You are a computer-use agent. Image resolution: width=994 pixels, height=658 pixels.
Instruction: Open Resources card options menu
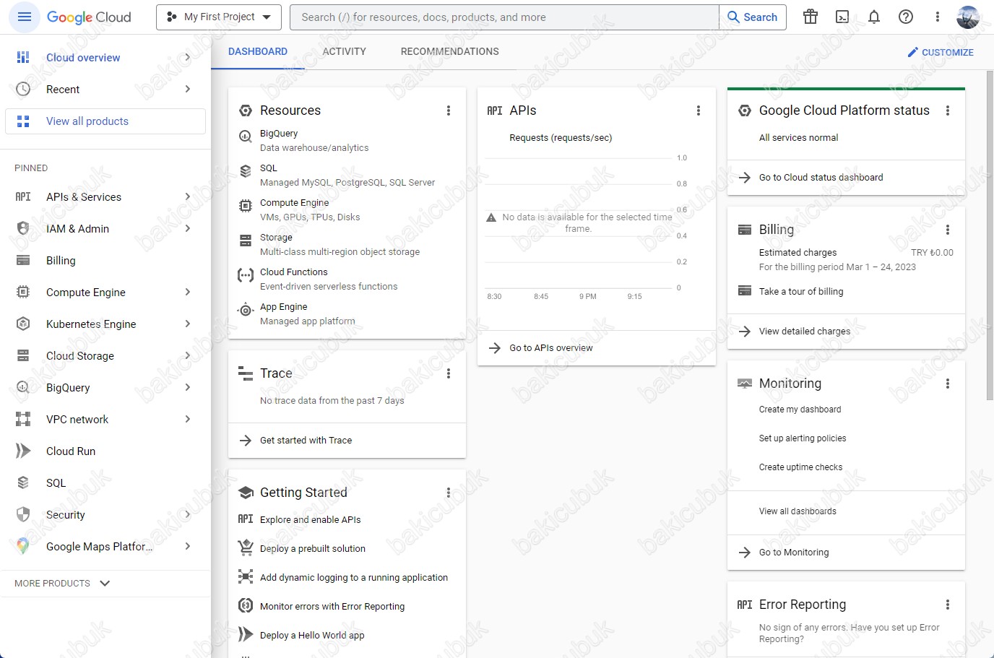[x=449, y=111]
